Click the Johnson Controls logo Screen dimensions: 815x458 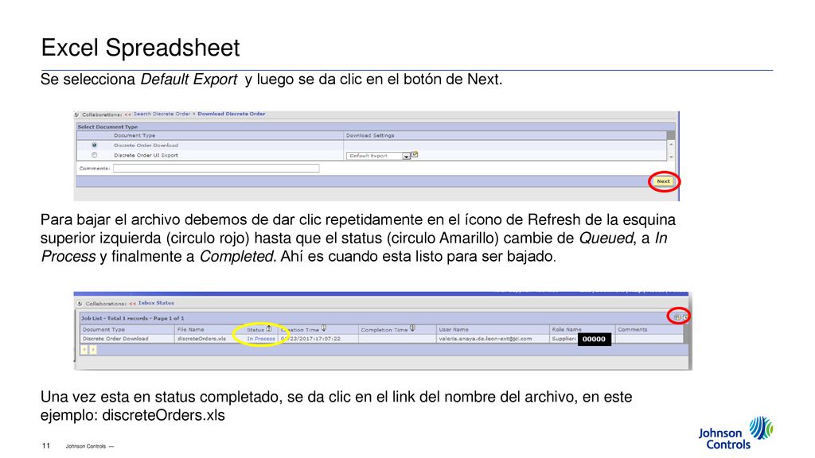coord(735,433)
